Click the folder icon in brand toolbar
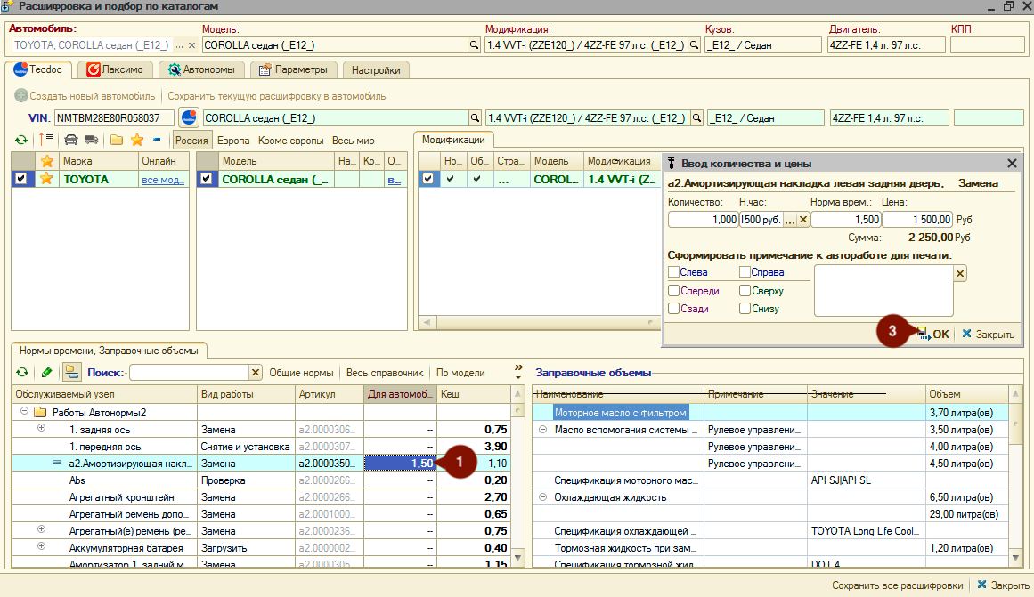The width and height of the screenshot is (1034, 597). (117, 140)
